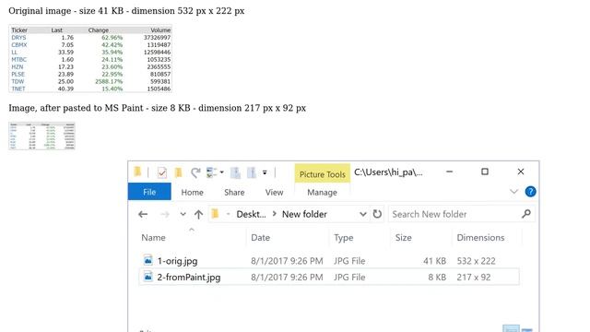
Task: Click the forward navigation arrow
Action: [x=165, y=215]
